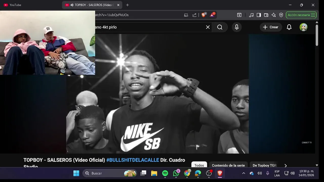
Task: Click the scrollbar down arrow
Action: point(317,165)
